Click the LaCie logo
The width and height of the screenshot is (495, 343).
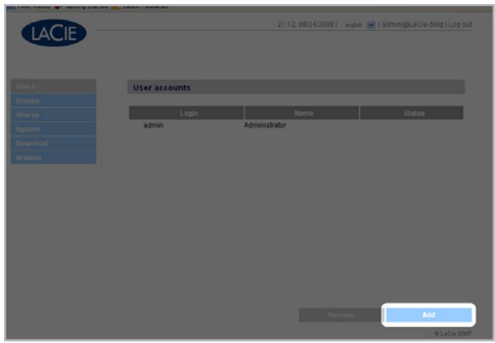tap(54, 33)
